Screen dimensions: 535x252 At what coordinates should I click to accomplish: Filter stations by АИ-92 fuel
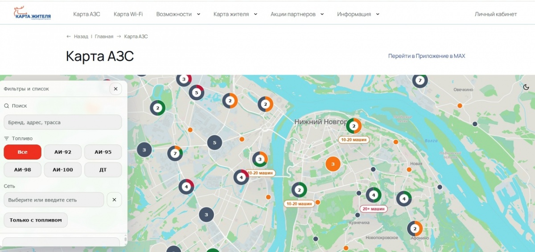(x=62, y=152)
